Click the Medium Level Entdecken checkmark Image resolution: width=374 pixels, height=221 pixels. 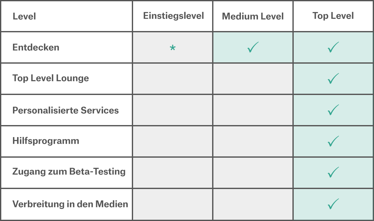tap(253, 47)
